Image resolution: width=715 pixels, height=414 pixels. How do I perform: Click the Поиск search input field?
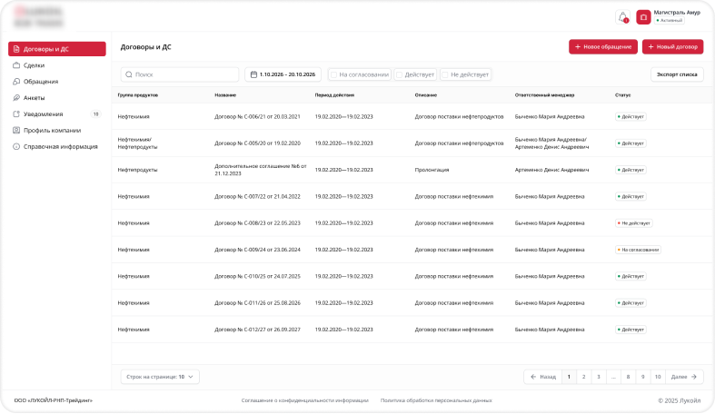click(x=180, y=74)
